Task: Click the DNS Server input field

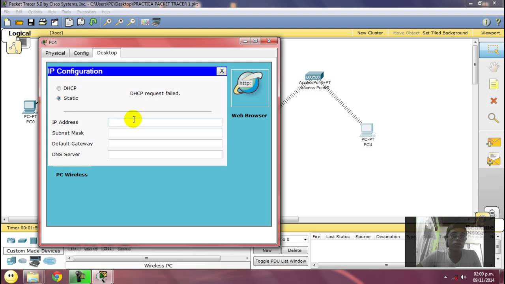Action: coord(165,154)
